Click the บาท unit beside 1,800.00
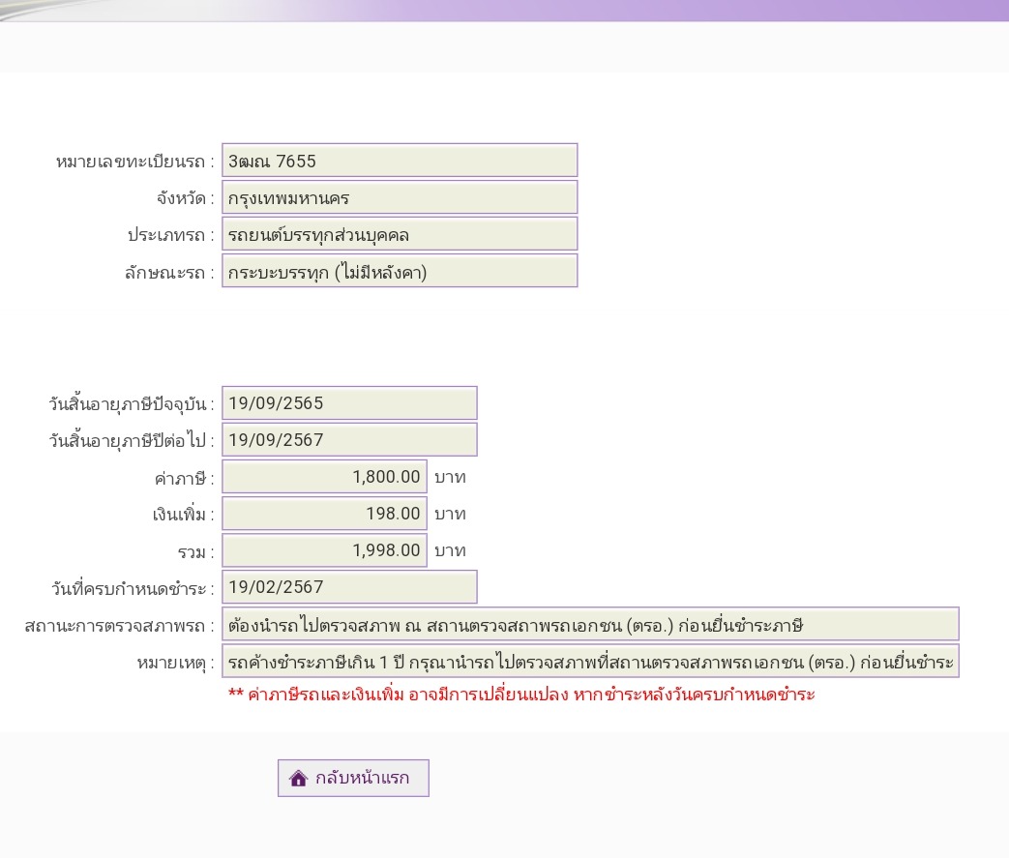The image size is (1009, 858). click(x=450, y=477)
